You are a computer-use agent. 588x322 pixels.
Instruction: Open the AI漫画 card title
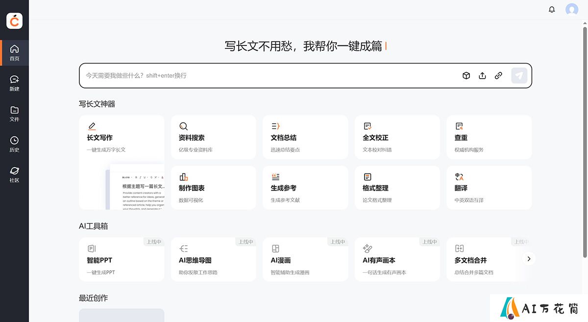pos(281,260)
